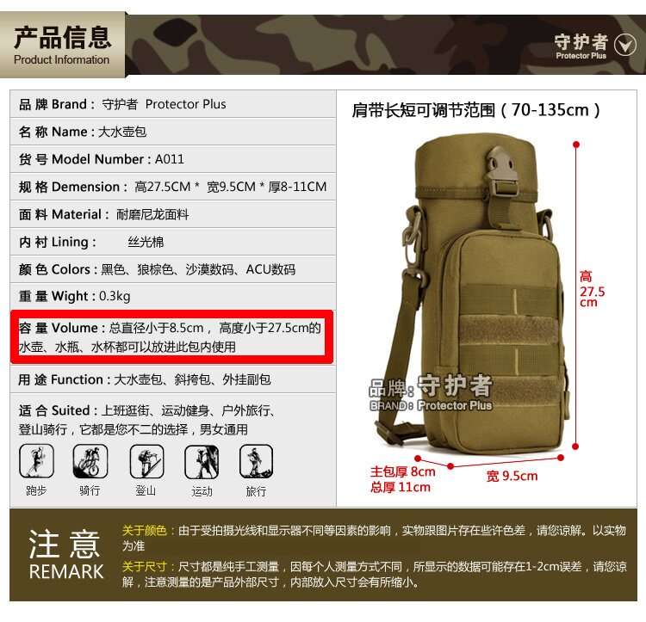The width and height of the screenshot is (646, 622).
Task: Click the 宽 9.5cm width label
Action: [x=512, y=476]
